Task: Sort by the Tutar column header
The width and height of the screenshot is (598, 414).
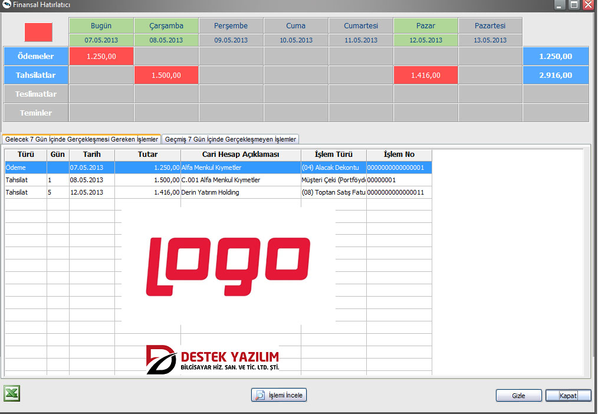Action: (x=147, y=155)
